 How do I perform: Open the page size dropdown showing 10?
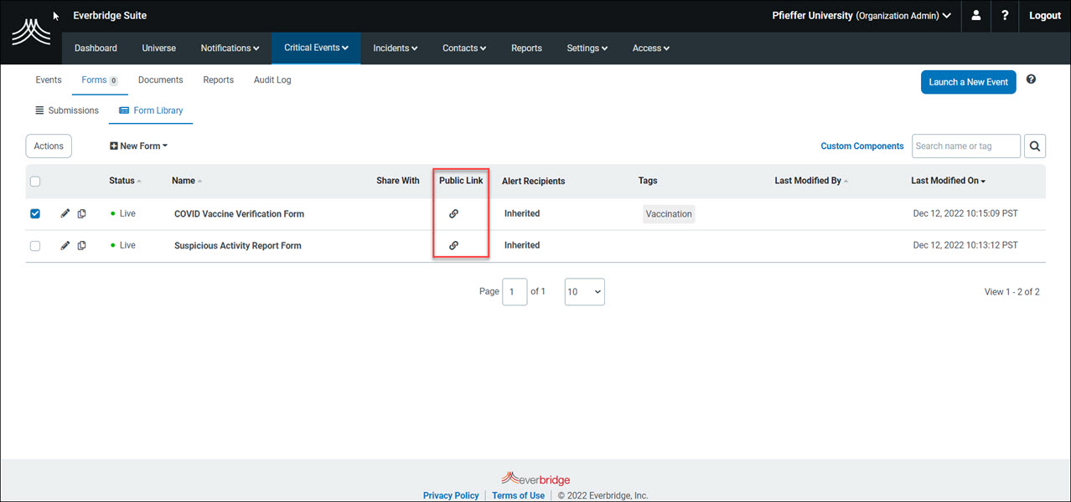pos(584,292)
